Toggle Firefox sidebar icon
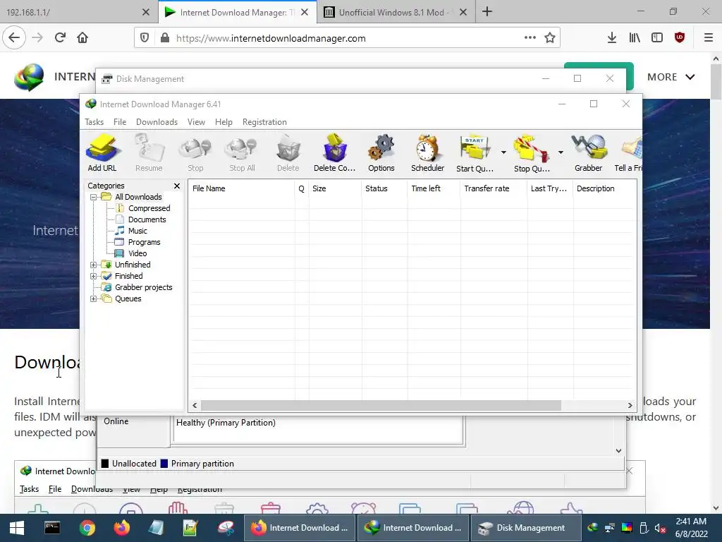Image resolution: width=722 pixels, height=542 pixels. coord(657,38)
